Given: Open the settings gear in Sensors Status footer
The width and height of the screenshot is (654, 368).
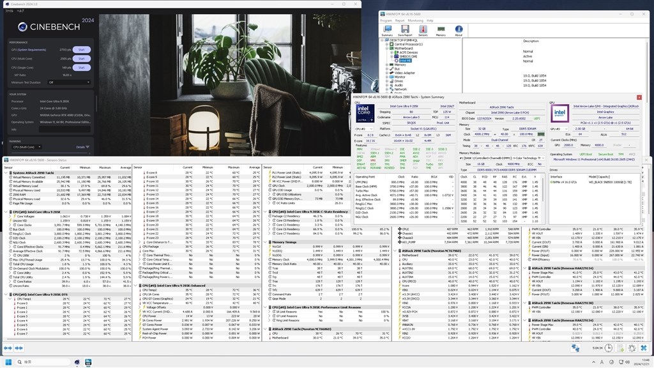Looking at the screenshot, I should [x=632, y=348].
